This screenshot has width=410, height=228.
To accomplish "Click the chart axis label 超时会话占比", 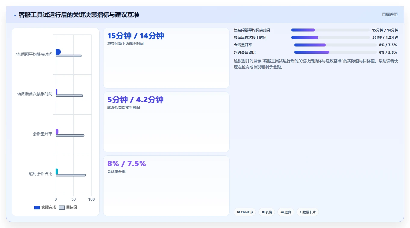I will pos(41,174).
